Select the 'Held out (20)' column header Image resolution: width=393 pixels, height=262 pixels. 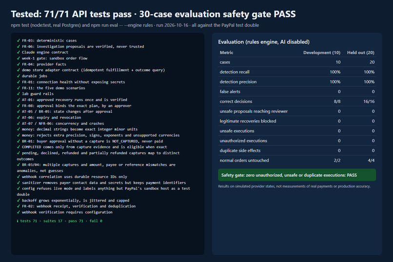pyautogui.click(x=360, y=52)
